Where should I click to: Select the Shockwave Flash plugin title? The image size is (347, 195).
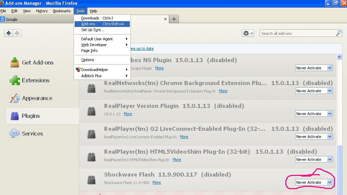point(129,175)
